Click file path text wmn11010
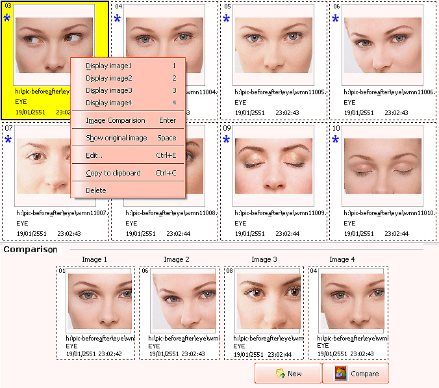The image size is (439, 388). click(x=388, y=213)
